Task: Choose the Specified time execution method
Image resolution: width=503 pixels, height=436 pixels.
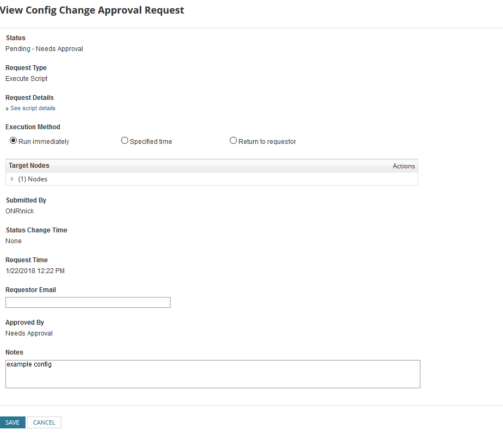Action: coord(124,141)
